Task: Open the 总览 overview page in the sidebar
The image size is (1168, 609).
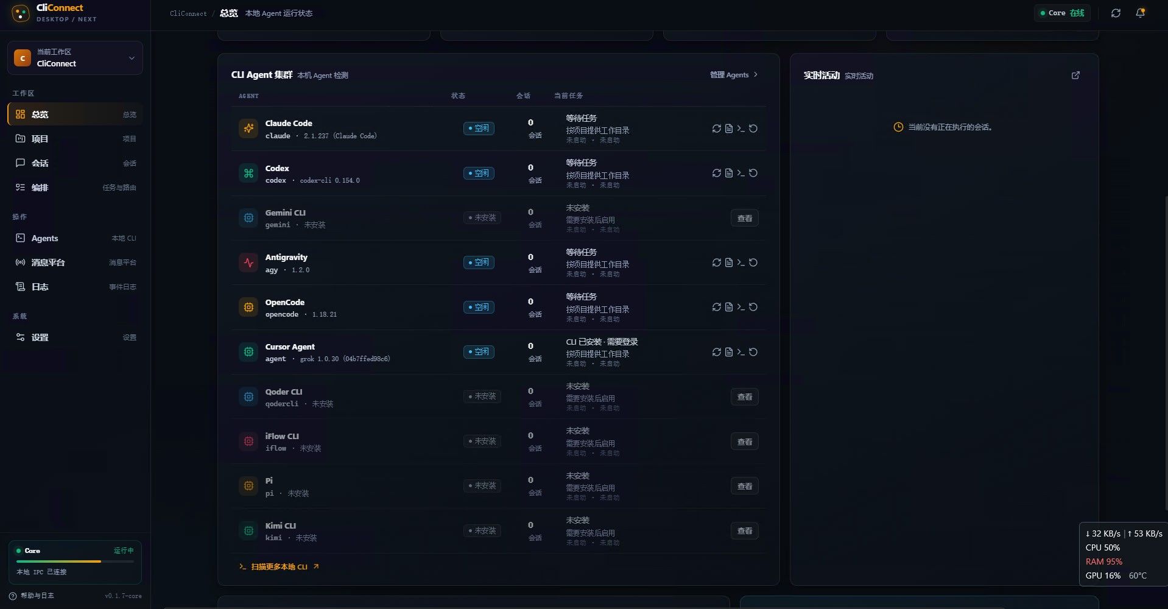Action: [75, 114]
